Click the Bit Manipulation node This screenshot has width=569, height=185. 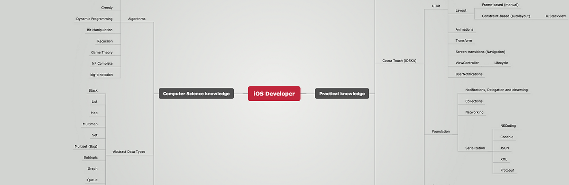coord(100,30)
